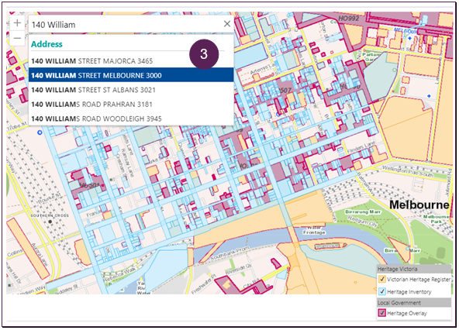
Task: Click the Wellington Pde South road label
Action: pyautogui.click(x=408, y=172)
